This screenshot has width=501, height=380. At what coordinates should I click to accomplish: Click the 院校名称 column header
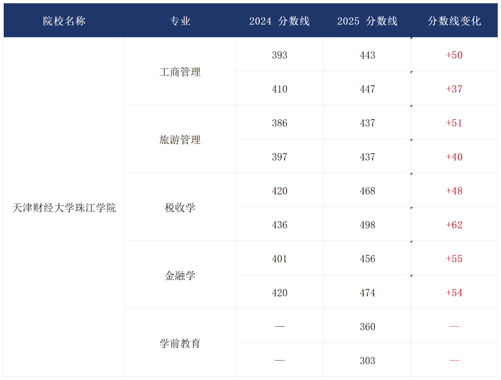click(x=64, y=21)
